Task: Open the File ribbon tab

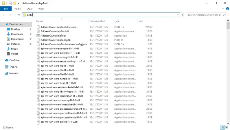Action: click(x=6, y=9)
